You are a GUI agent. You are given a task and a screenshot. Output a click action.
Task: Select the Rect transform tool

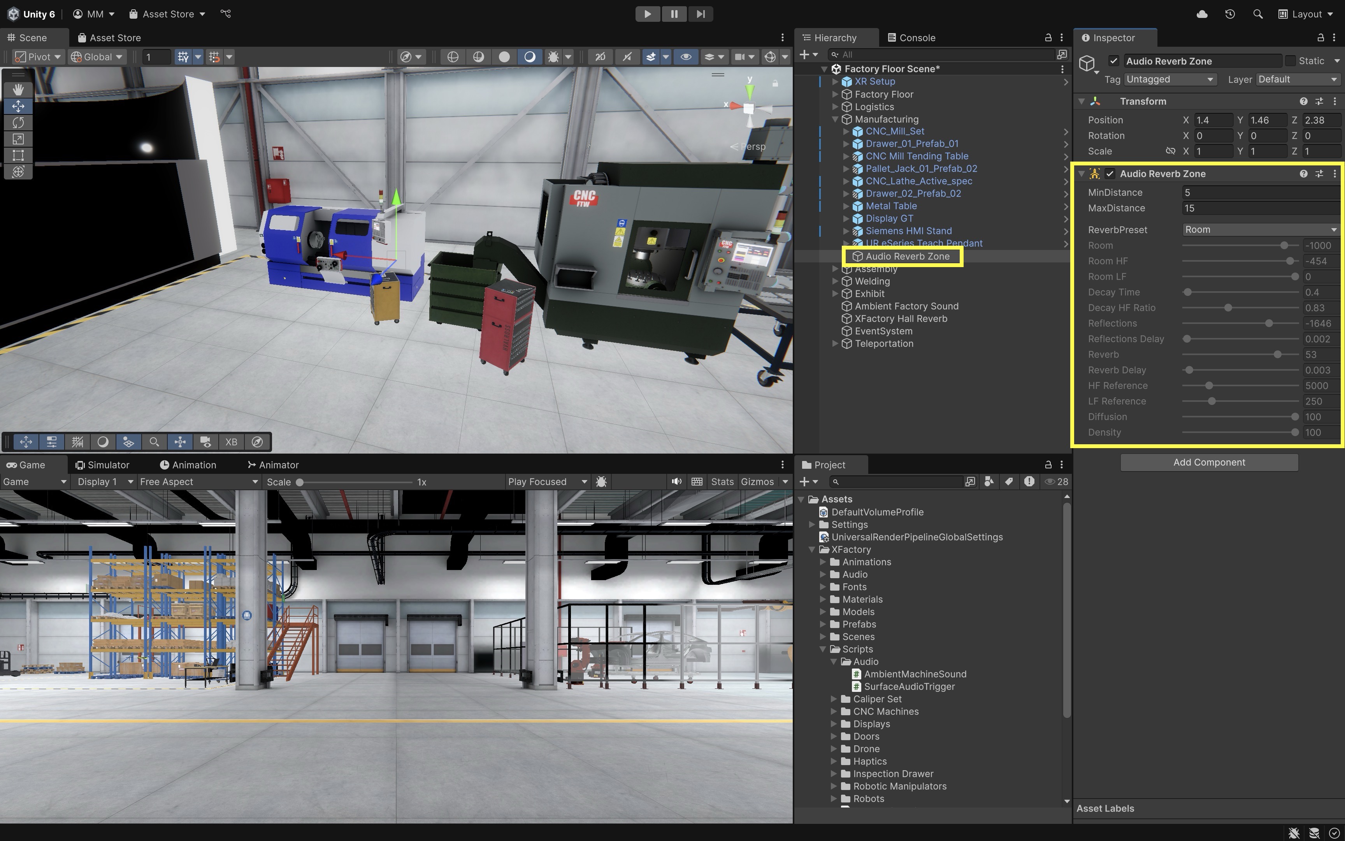(18, 155)
